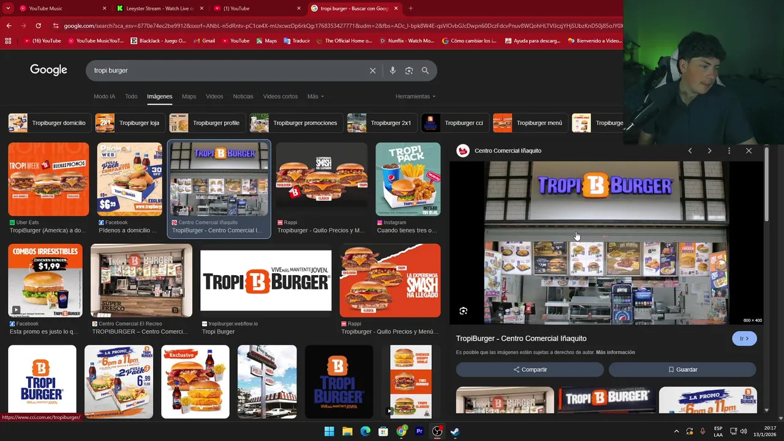Screen dimensions: 784x441
Task: Click the Guardar save button
Action: point(682,369)
